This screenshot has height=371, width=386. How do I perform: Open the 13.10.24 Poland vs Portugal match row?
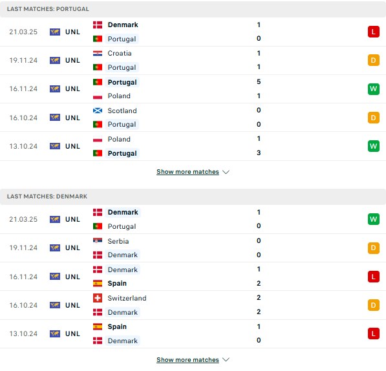pos(193,146)
